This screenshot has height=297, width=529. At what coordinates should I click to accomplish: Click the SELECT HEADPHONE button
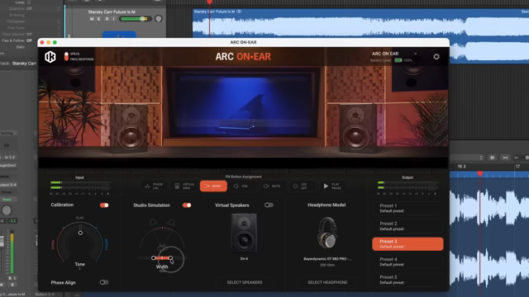pos(327,282)
